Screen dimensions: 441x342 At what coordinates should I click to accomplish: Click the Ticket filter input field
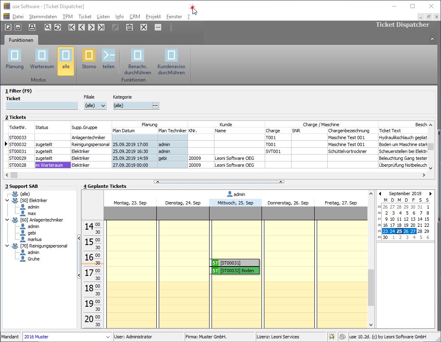(x=42, y=105)
